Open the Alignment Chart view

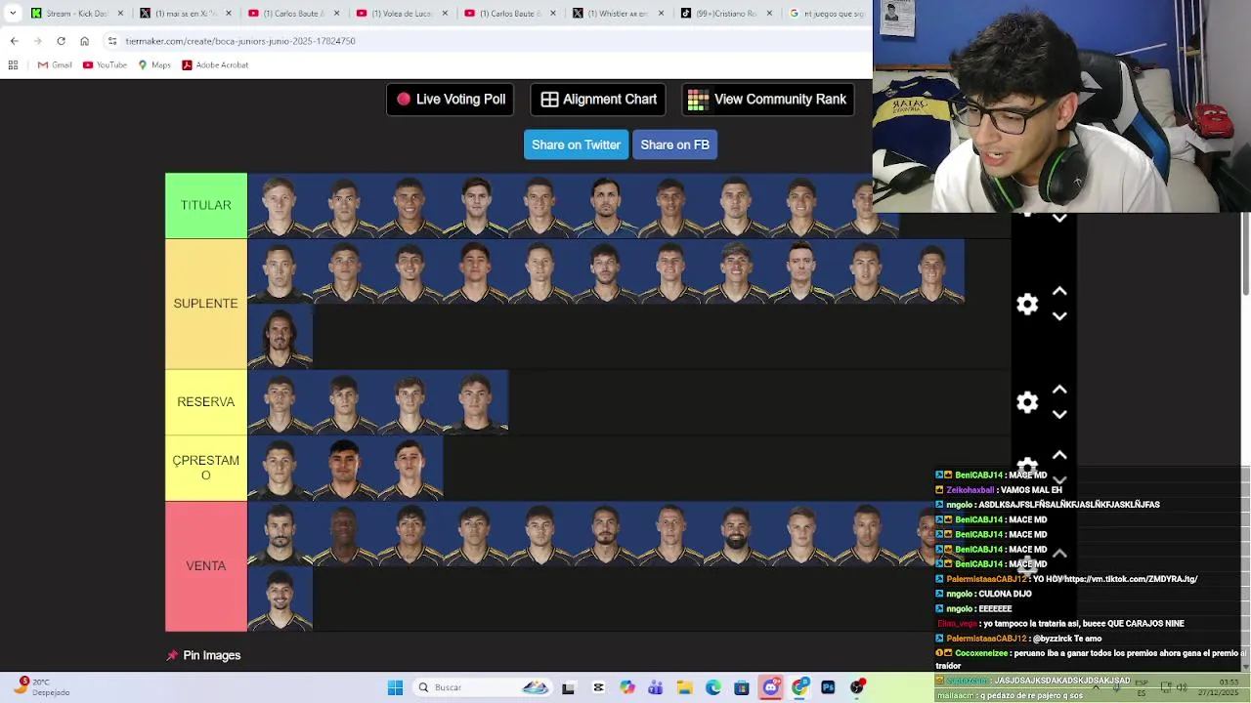598,100
